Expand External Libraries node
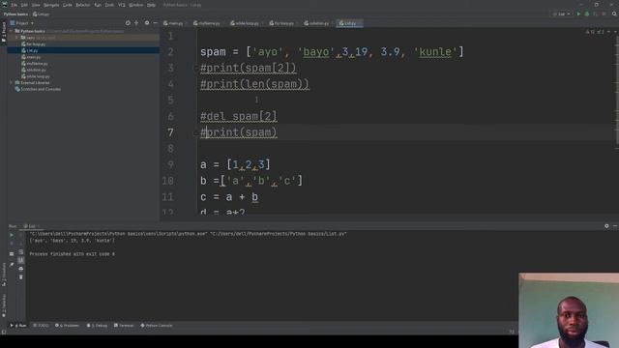This screenshot has width=619, height=348. coord(12,83)
